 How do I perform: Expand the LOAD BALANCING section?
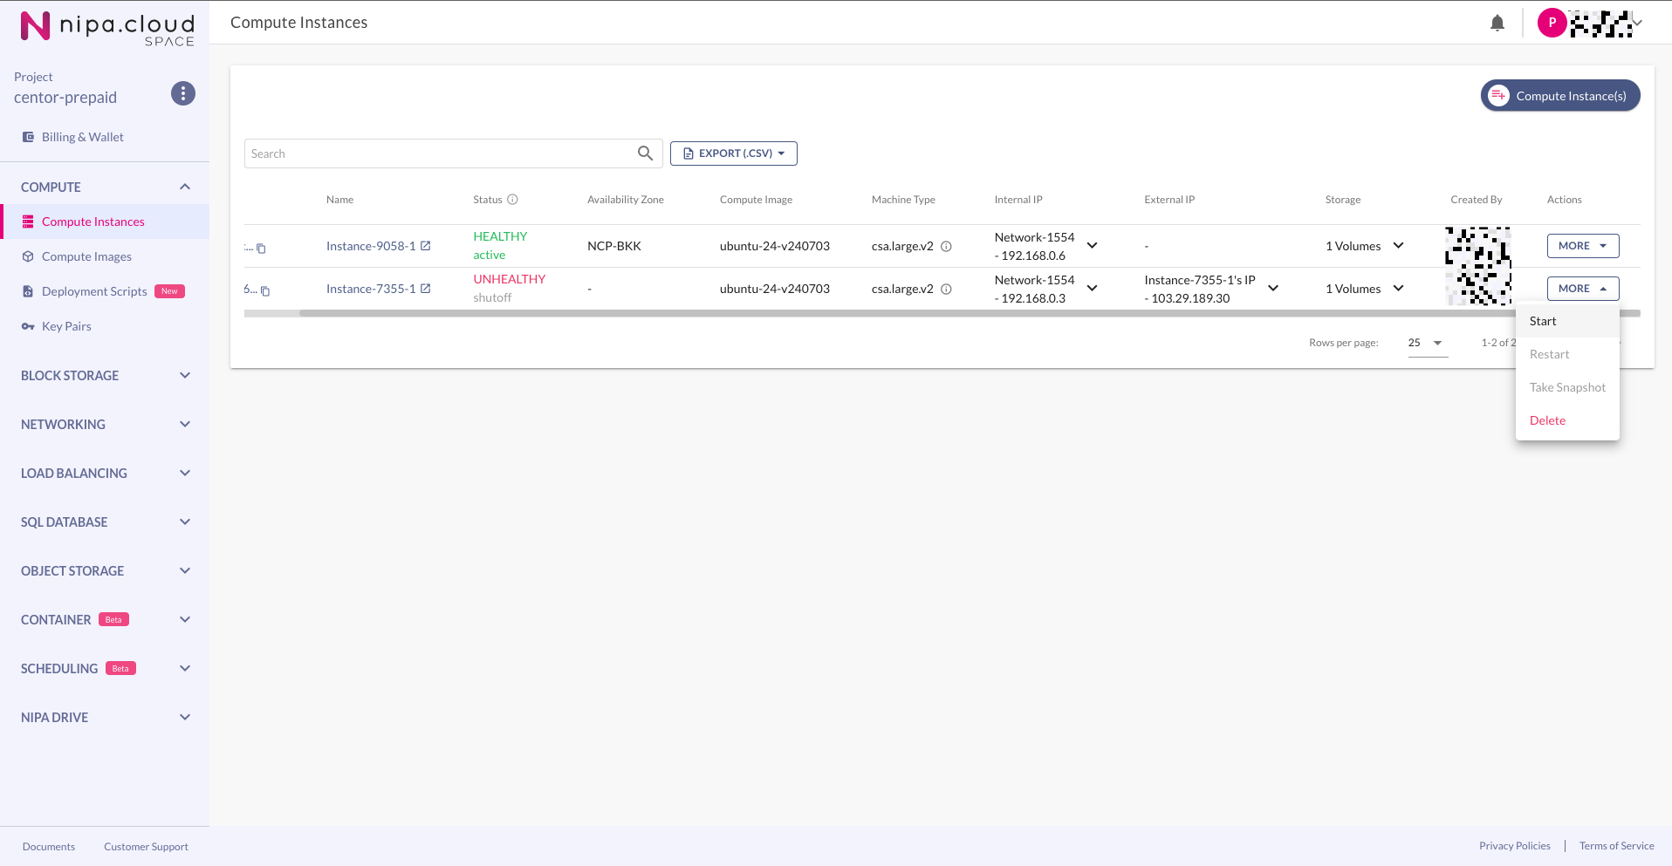coord(185,473)
